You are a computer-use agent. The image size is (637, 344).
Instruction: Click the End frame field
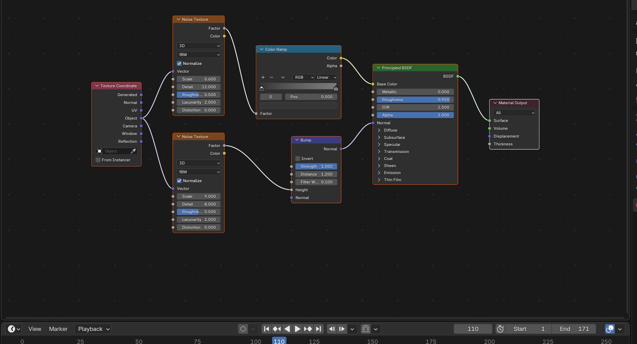575,329
